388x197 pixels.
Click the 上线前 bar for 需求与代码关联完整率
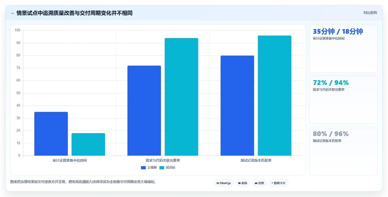[x=144, y=110]
